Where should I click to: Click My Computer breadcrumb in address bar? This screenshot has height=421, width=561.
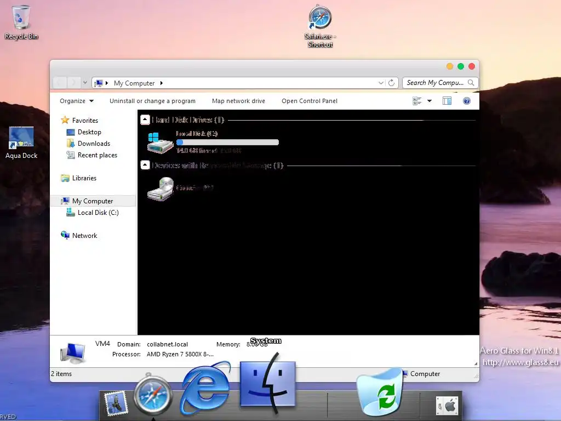coord(134,83)
